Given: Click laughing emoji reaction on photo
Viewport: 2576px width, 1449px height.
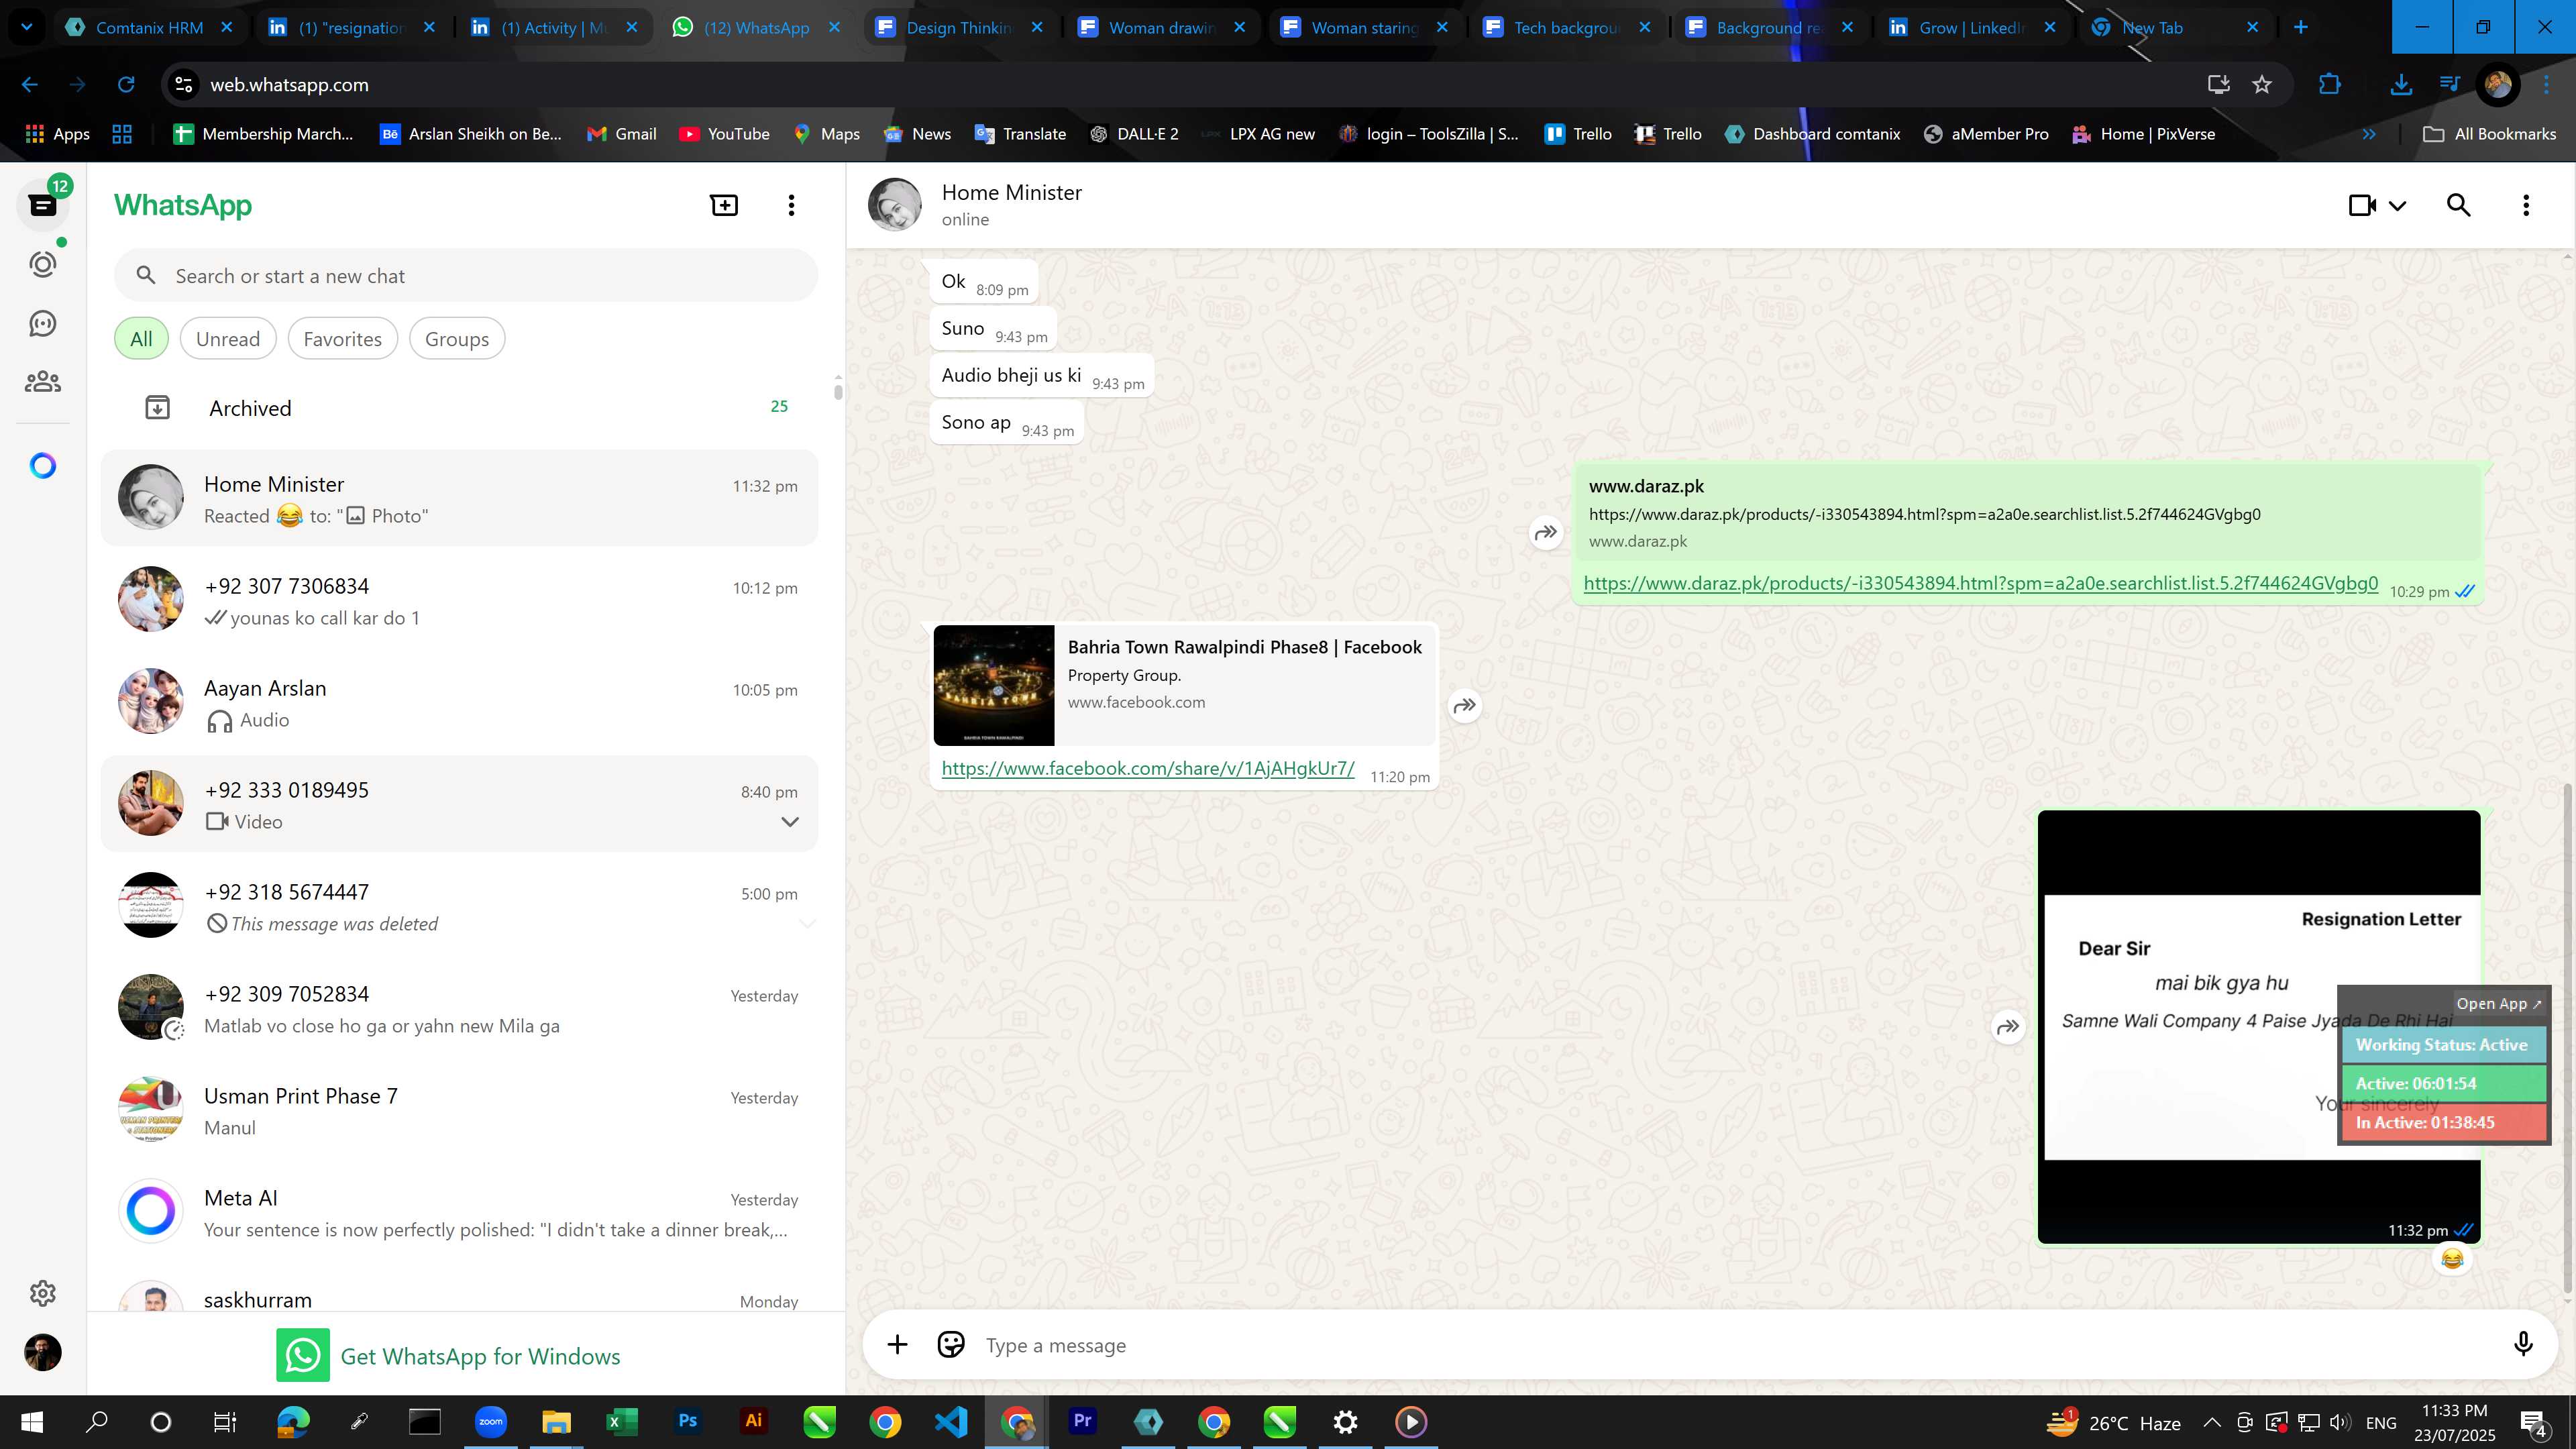Looking at the screenshot, I should pos(2451,1258).
